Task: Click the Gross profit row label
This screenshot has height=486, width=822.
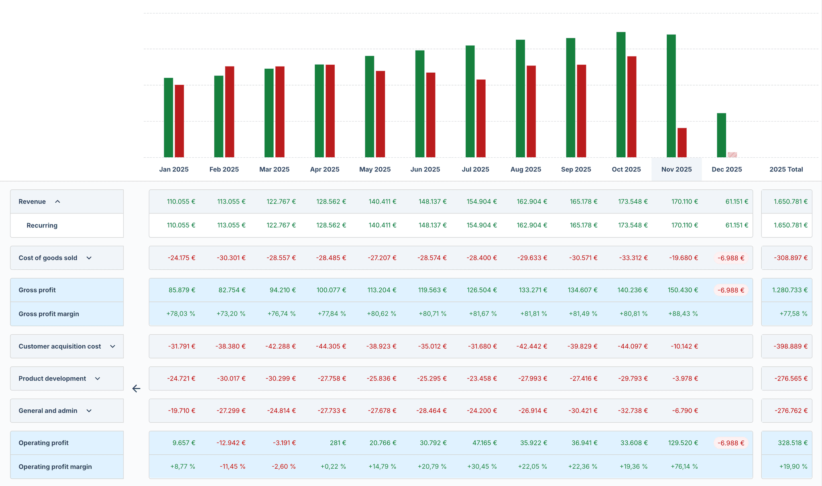Action: (x=37, y=290)
